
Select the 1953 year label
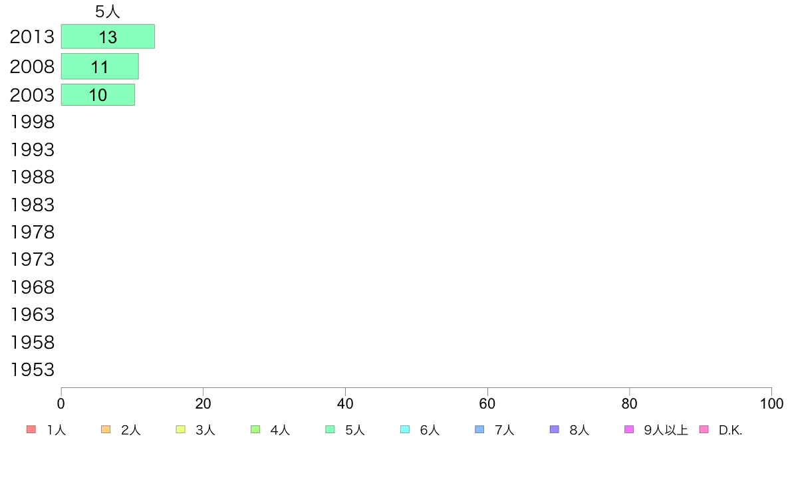(x=32, y=369)
